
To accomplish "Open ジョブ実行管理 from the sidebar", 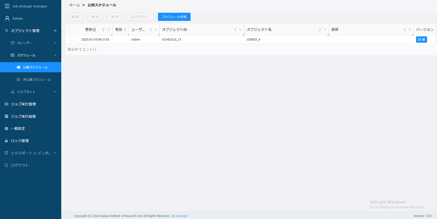I will coord(23,104).
